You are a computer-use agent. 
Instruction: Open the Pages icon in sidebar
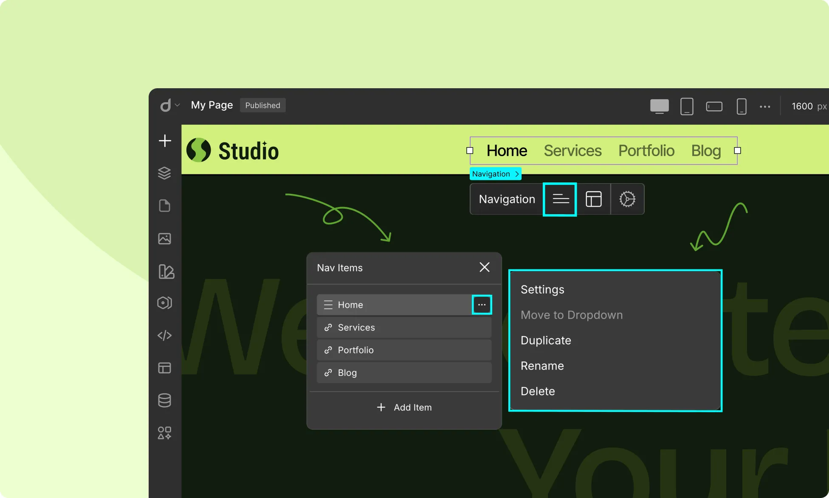(164, 206)
